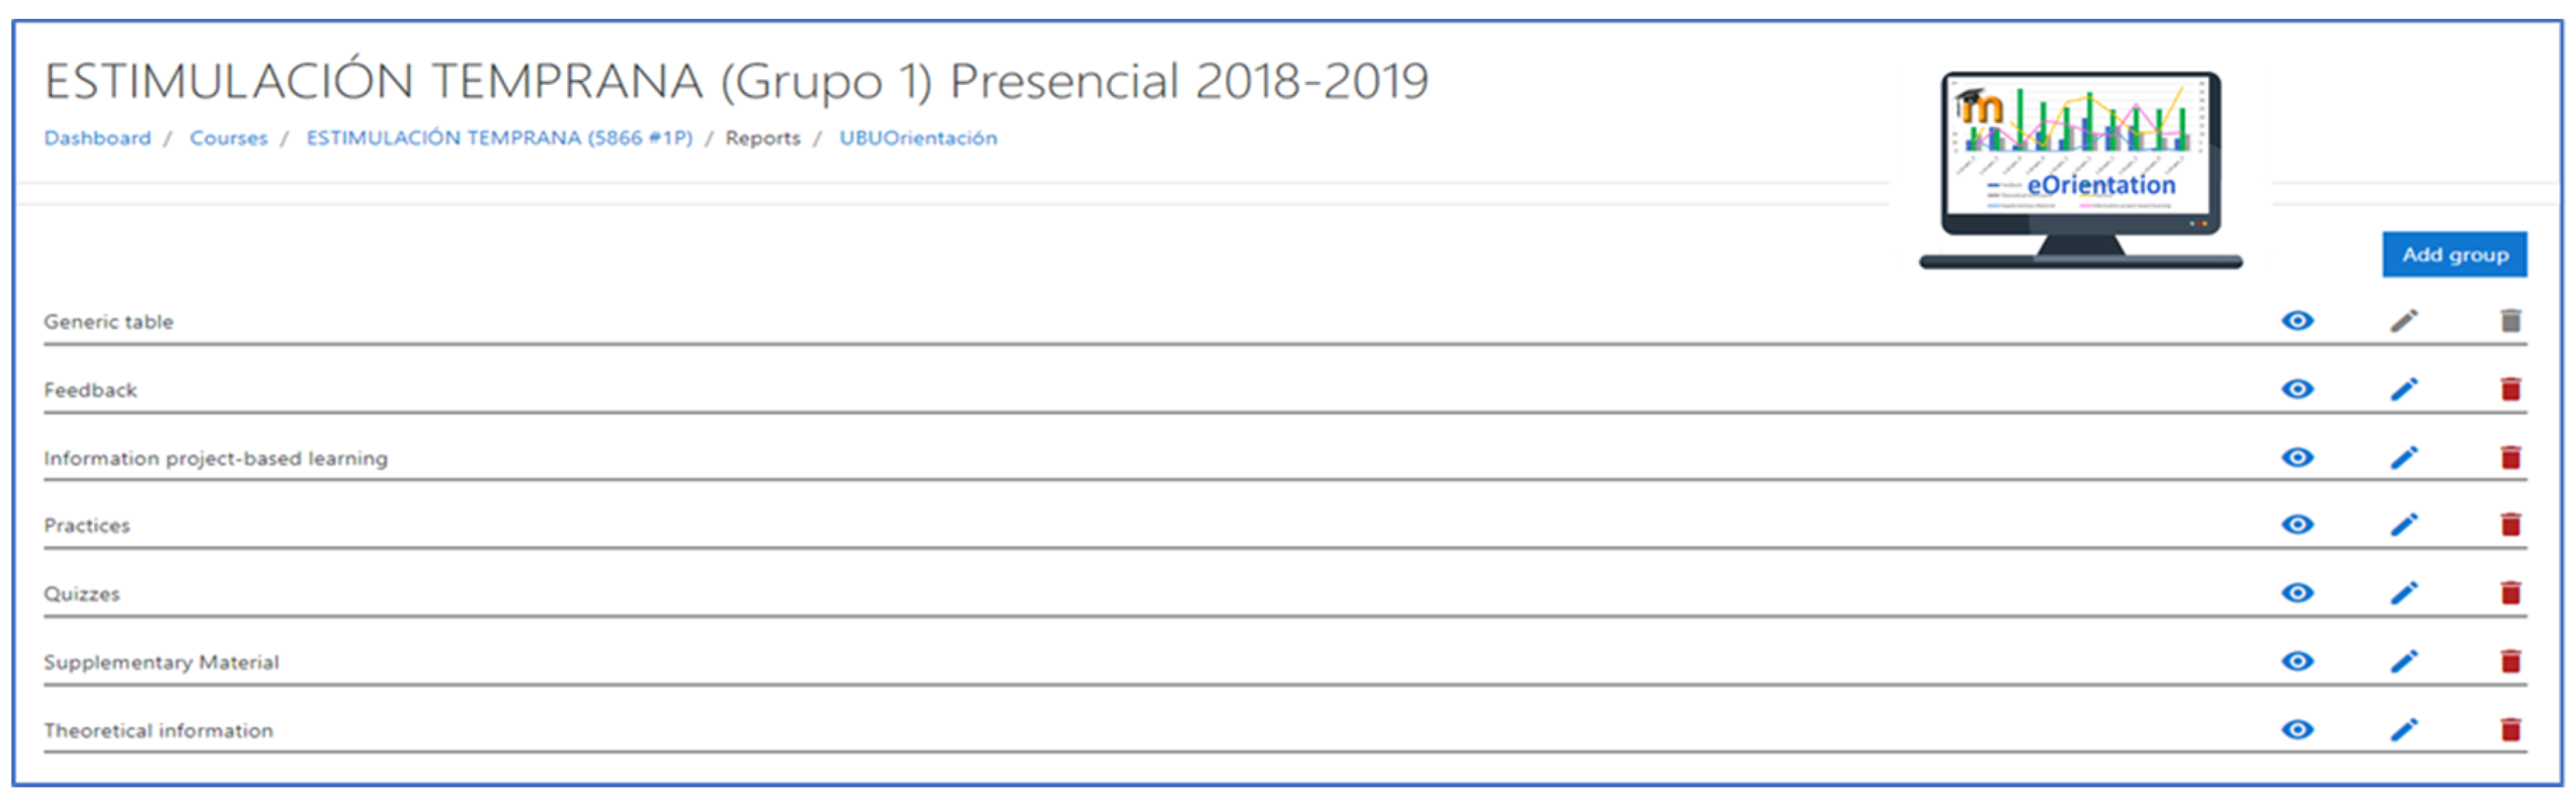This screenshot has width=2576, height=803.
Task: Open the Courses breadcrumb link
Action: click(x=229, y=138)
